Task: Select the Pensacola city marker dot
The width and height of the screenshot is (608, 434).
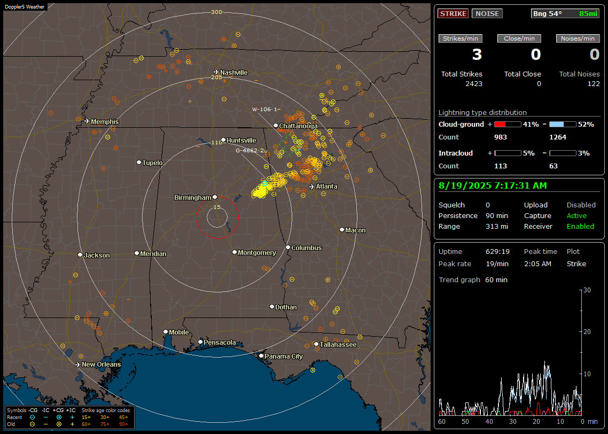Action: click(x=200, y=342)
